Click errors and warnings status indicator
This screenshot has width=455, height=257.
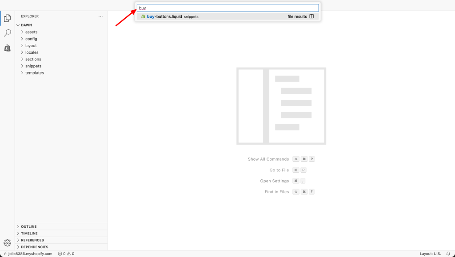click(x=66, y=254)
